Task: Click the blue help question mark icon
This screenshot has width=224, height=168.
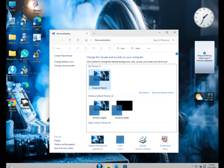Action: 177,54
